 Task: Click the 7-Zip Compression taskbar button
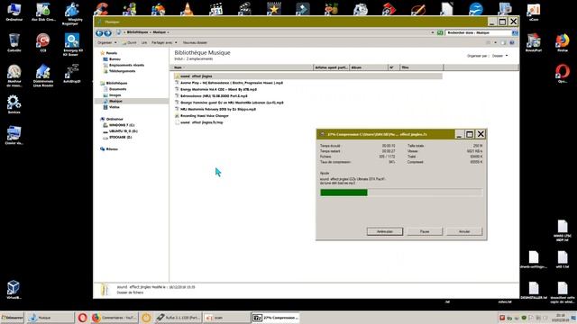[x=275, y=318]
